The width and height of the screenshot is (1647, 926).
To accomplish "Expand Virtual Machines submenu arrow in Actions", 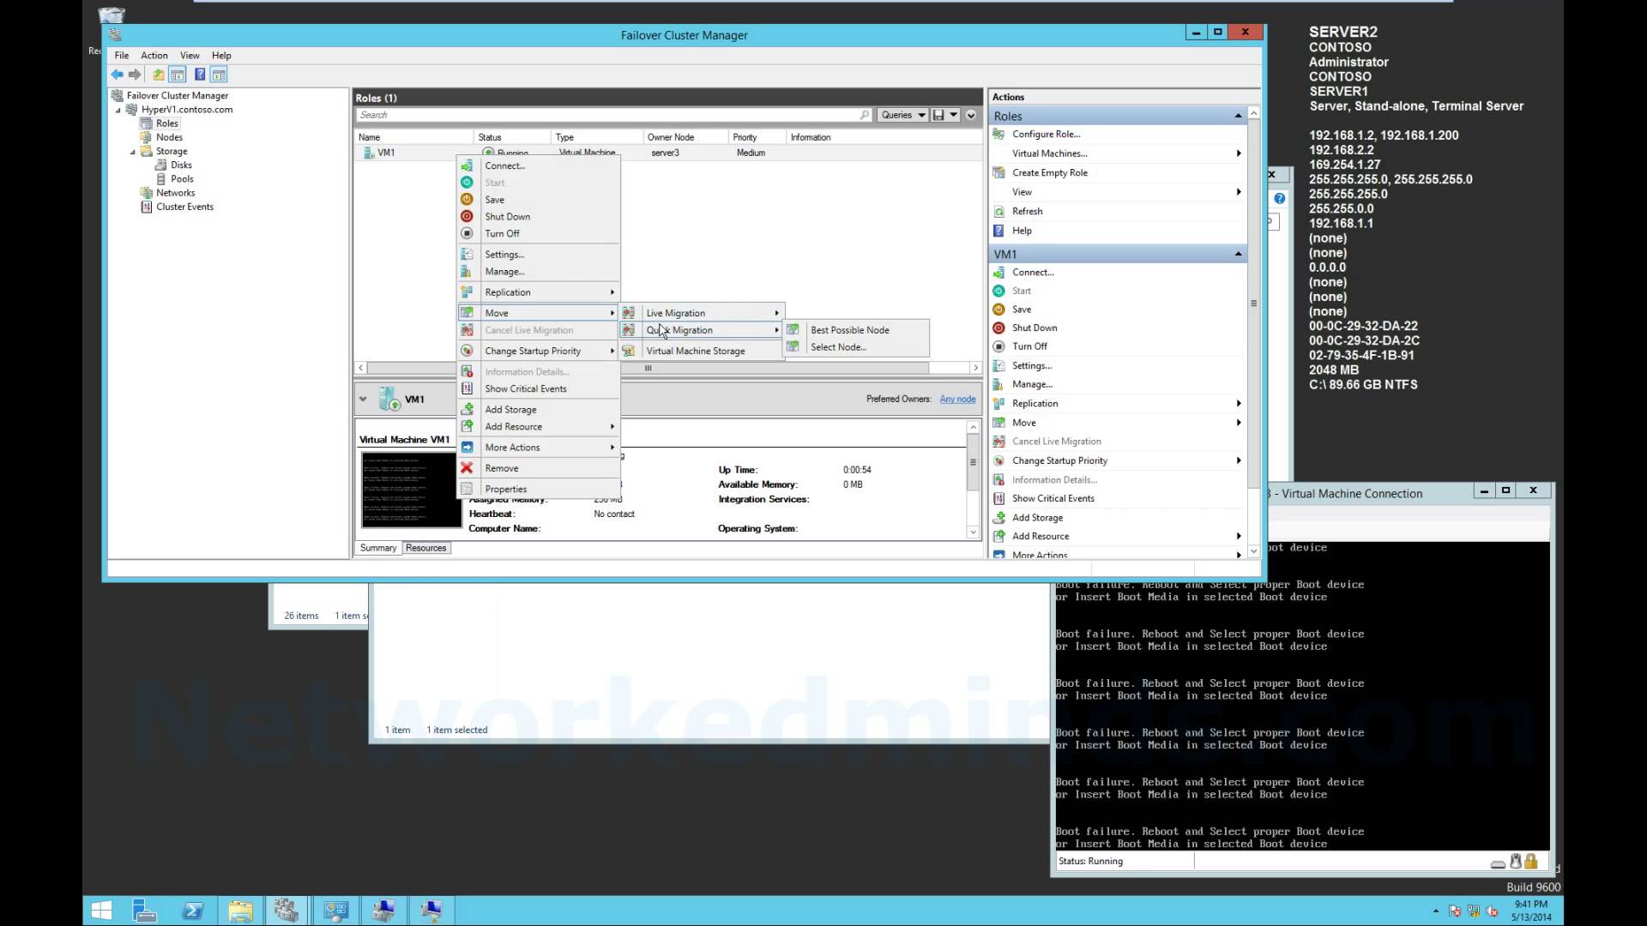I will point(1238,153).
